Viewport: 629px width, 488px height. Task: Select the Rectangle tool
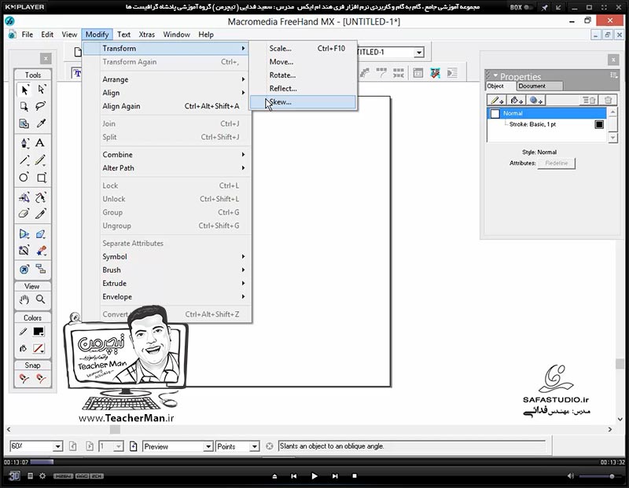click(x=42, y=178)
